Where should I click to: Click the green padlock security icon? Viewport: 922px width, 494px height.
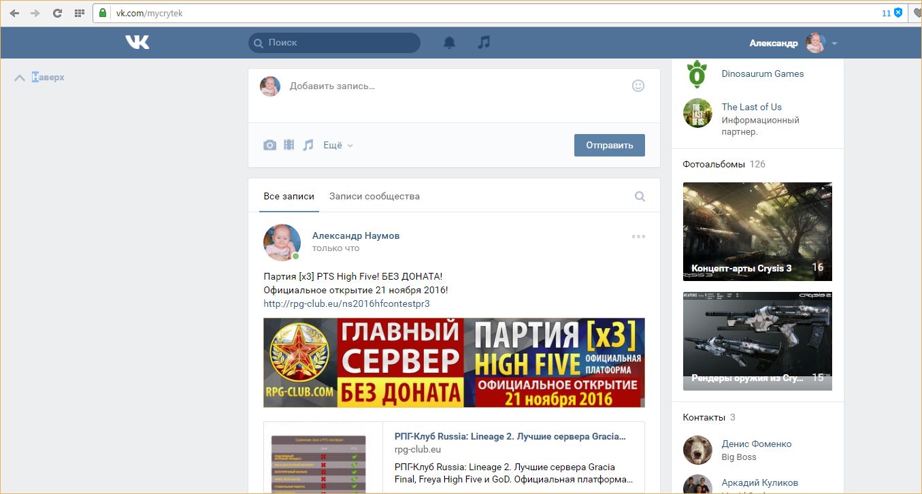point(103,13)
